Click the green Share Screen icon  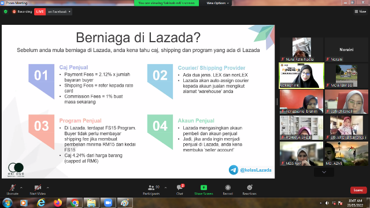point(203,187)
